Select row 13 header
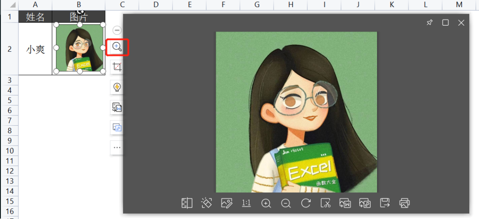 click(x=9, y=181)
